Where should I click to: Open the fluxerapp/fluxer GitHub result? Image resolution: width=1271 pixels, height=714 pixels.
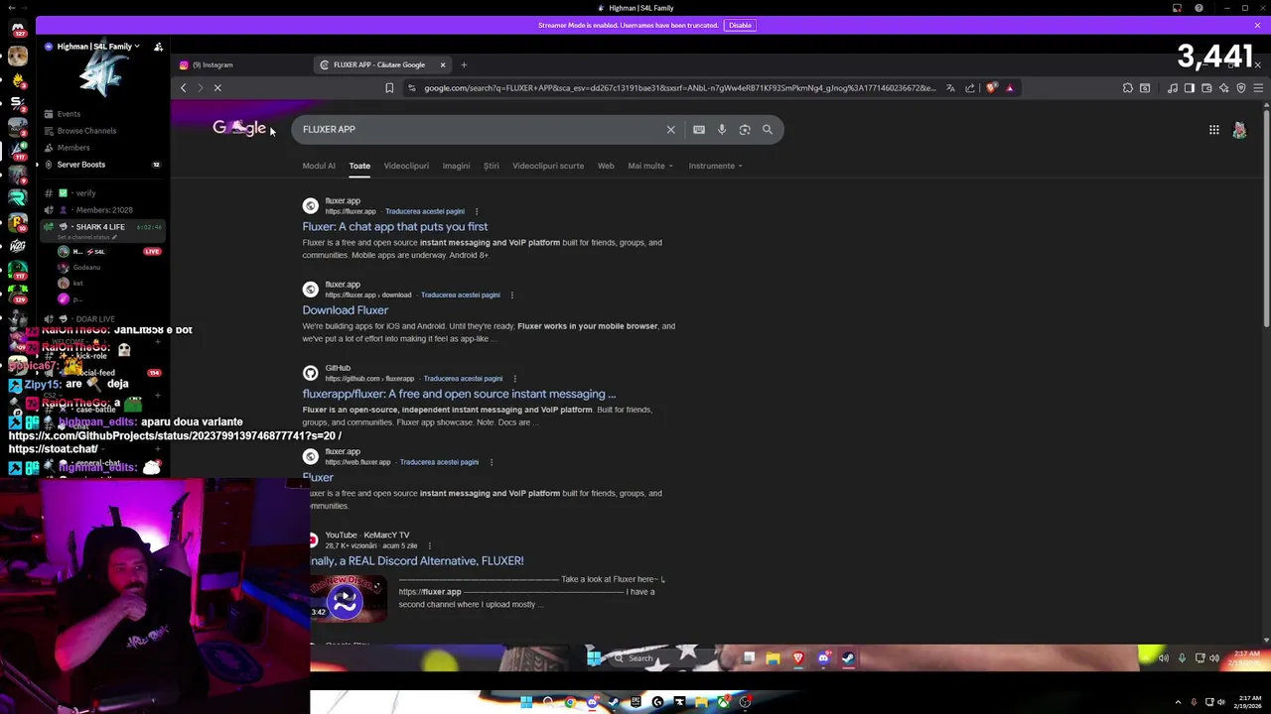[x=459, y=394]
